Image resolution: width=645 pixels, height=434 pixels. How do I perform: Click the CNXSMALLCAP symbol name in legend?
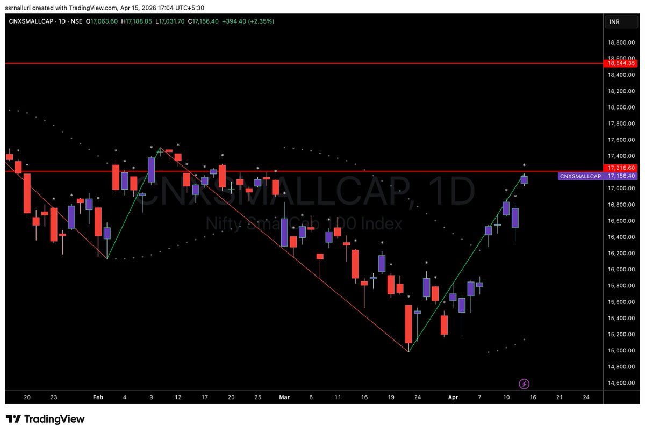coord(32,22)
